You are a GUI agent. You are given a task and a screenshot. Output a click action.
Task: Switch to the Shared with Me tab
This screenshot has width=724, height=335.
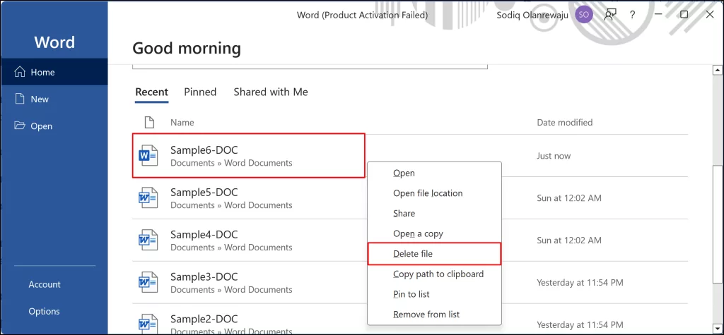271,92
